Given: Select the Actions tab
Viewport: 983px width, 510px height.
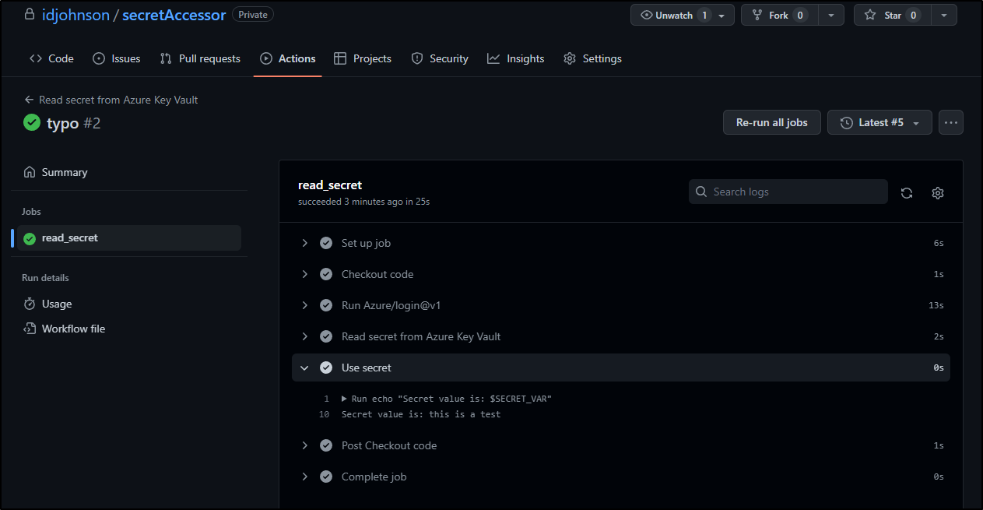Looking at the screenshot, I should click(x=288, y=58).
